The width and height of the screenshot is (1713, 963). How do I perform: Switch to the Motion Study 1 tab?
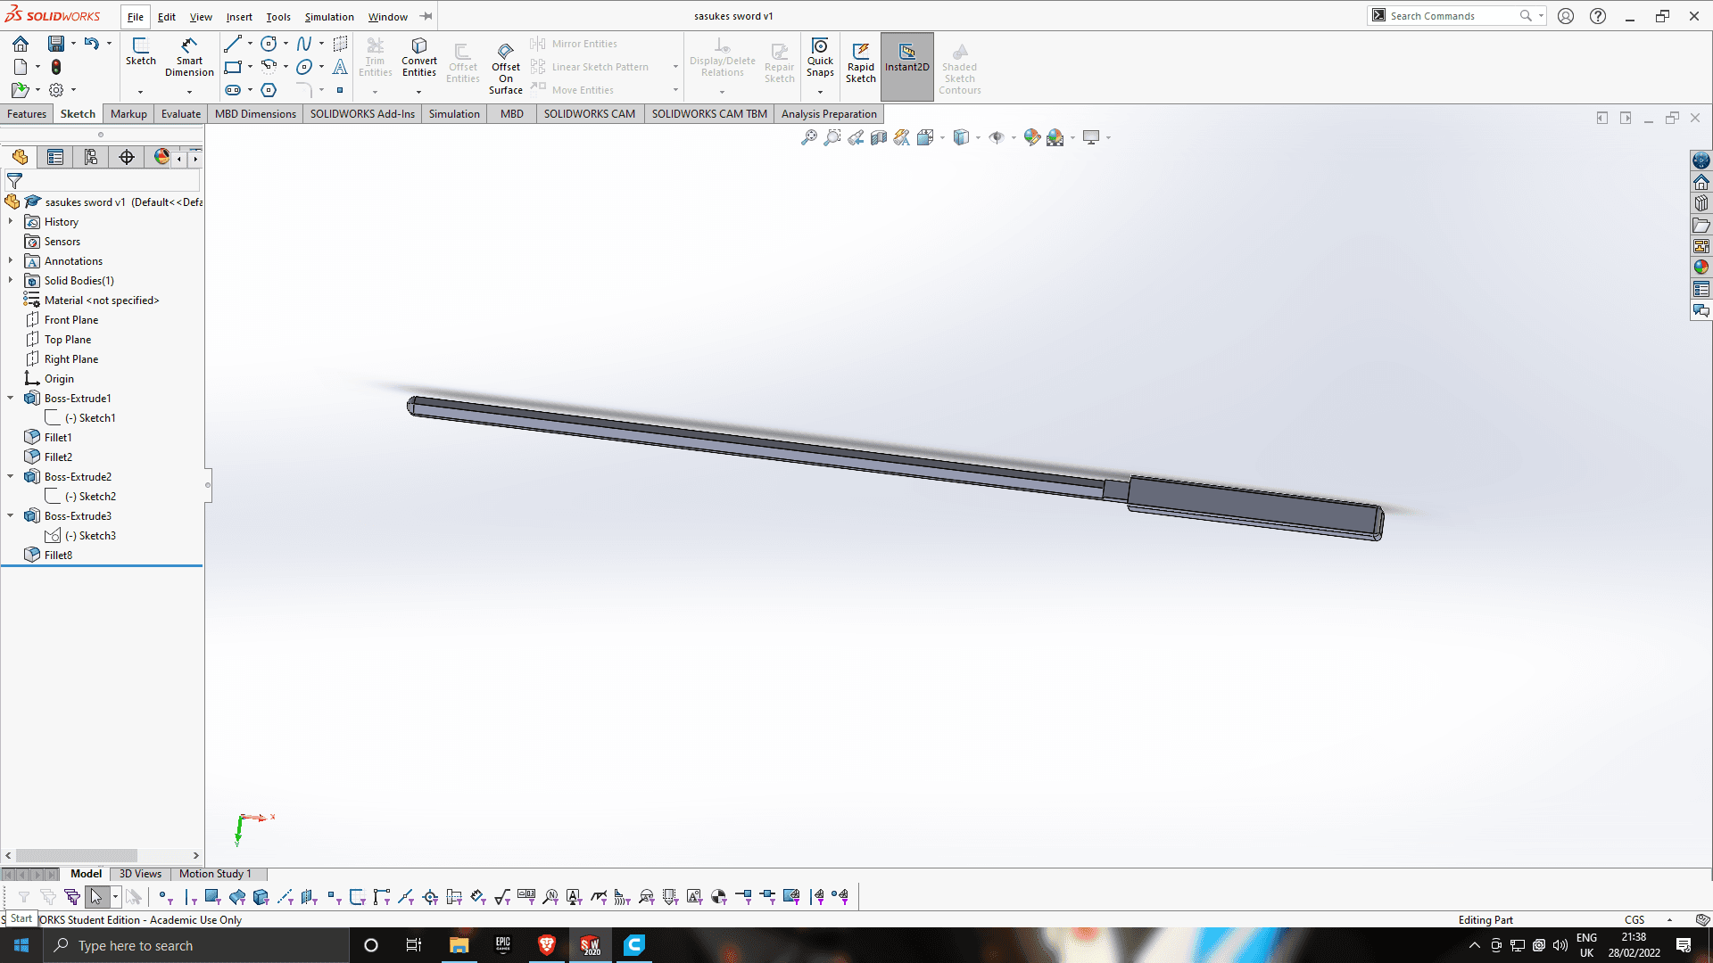(x=213, y=874)
